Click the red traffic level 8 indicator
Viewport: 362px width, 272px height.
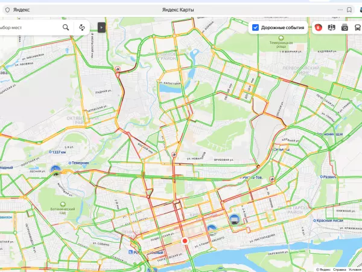[x=318, y=28]
